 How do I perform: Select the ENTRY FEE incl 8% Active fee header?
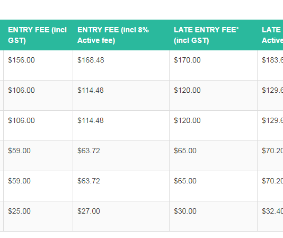pyautogui.click(x=121, y=35)
